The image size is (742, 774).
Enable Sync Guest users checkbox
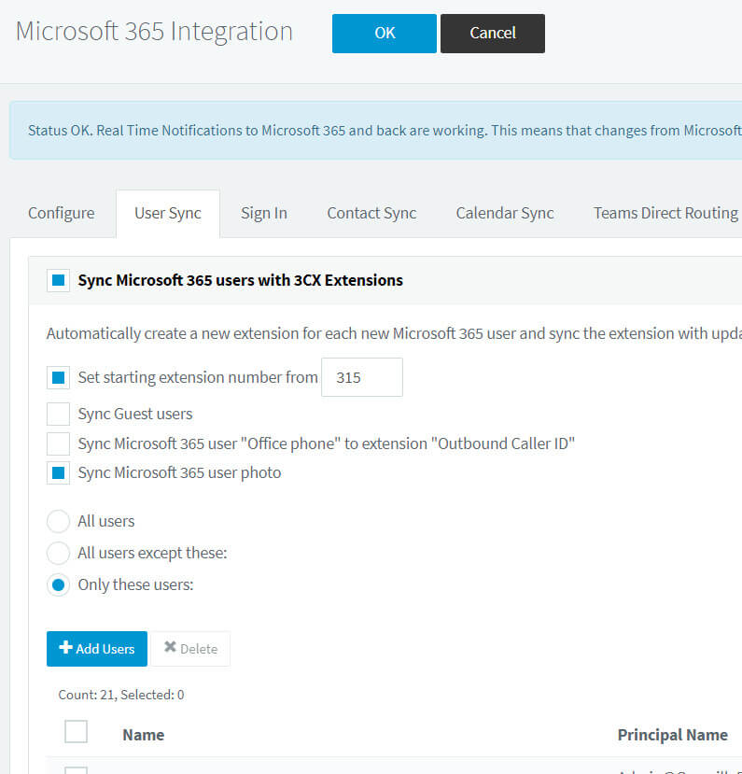(x=58, y=414)
